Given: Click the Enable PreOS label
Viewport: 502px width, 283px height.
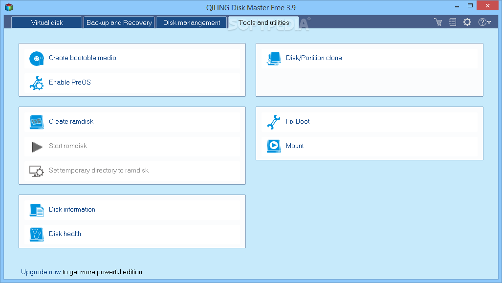Looking at the screenshot, I should pos(70,82).
